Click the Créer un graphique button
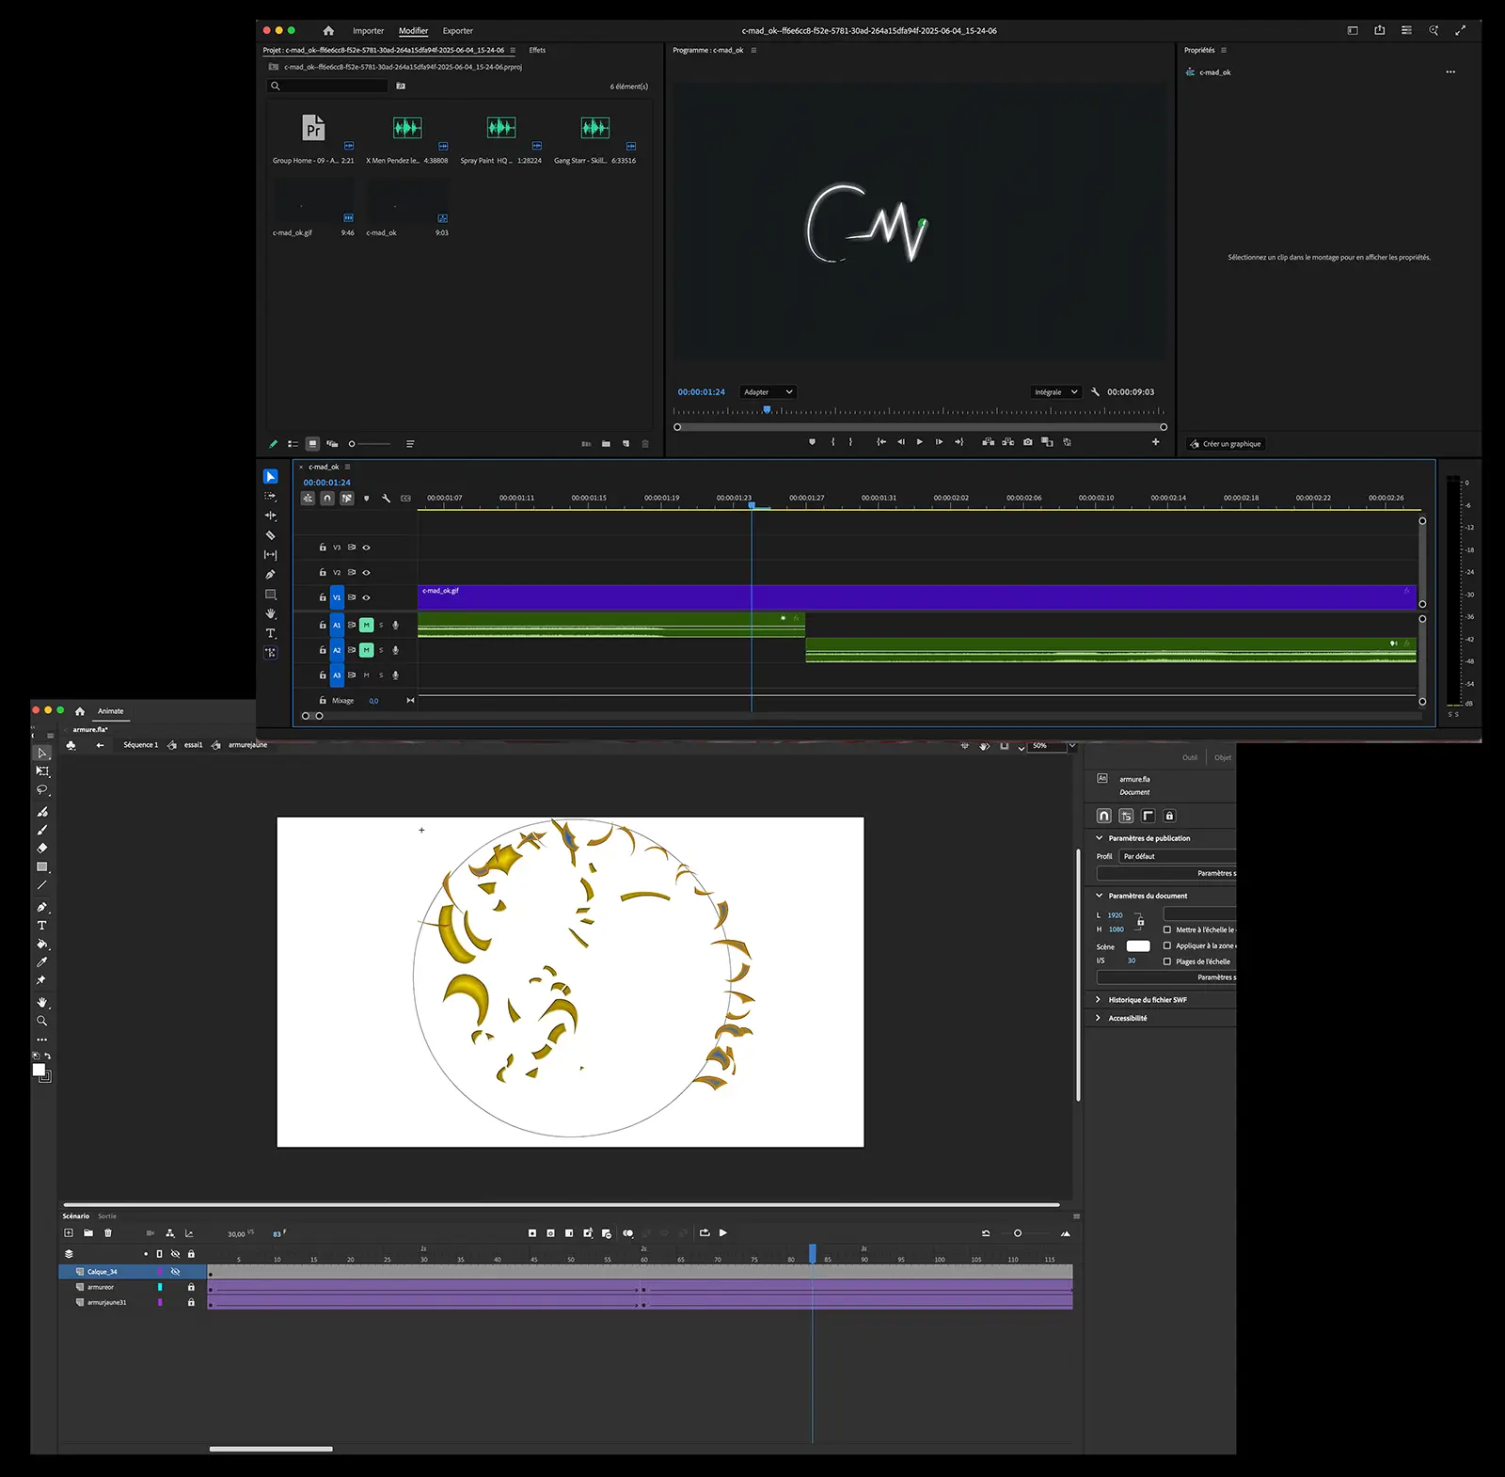 pos(1225,444)
